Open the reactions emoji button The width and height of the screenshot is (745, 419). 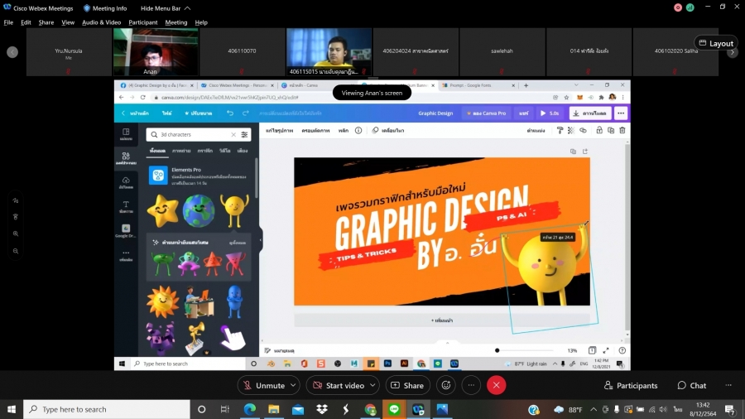(446, 385)
